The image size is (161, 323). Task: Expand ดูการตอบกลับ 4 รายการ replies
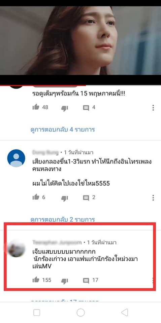click(63, 130)
